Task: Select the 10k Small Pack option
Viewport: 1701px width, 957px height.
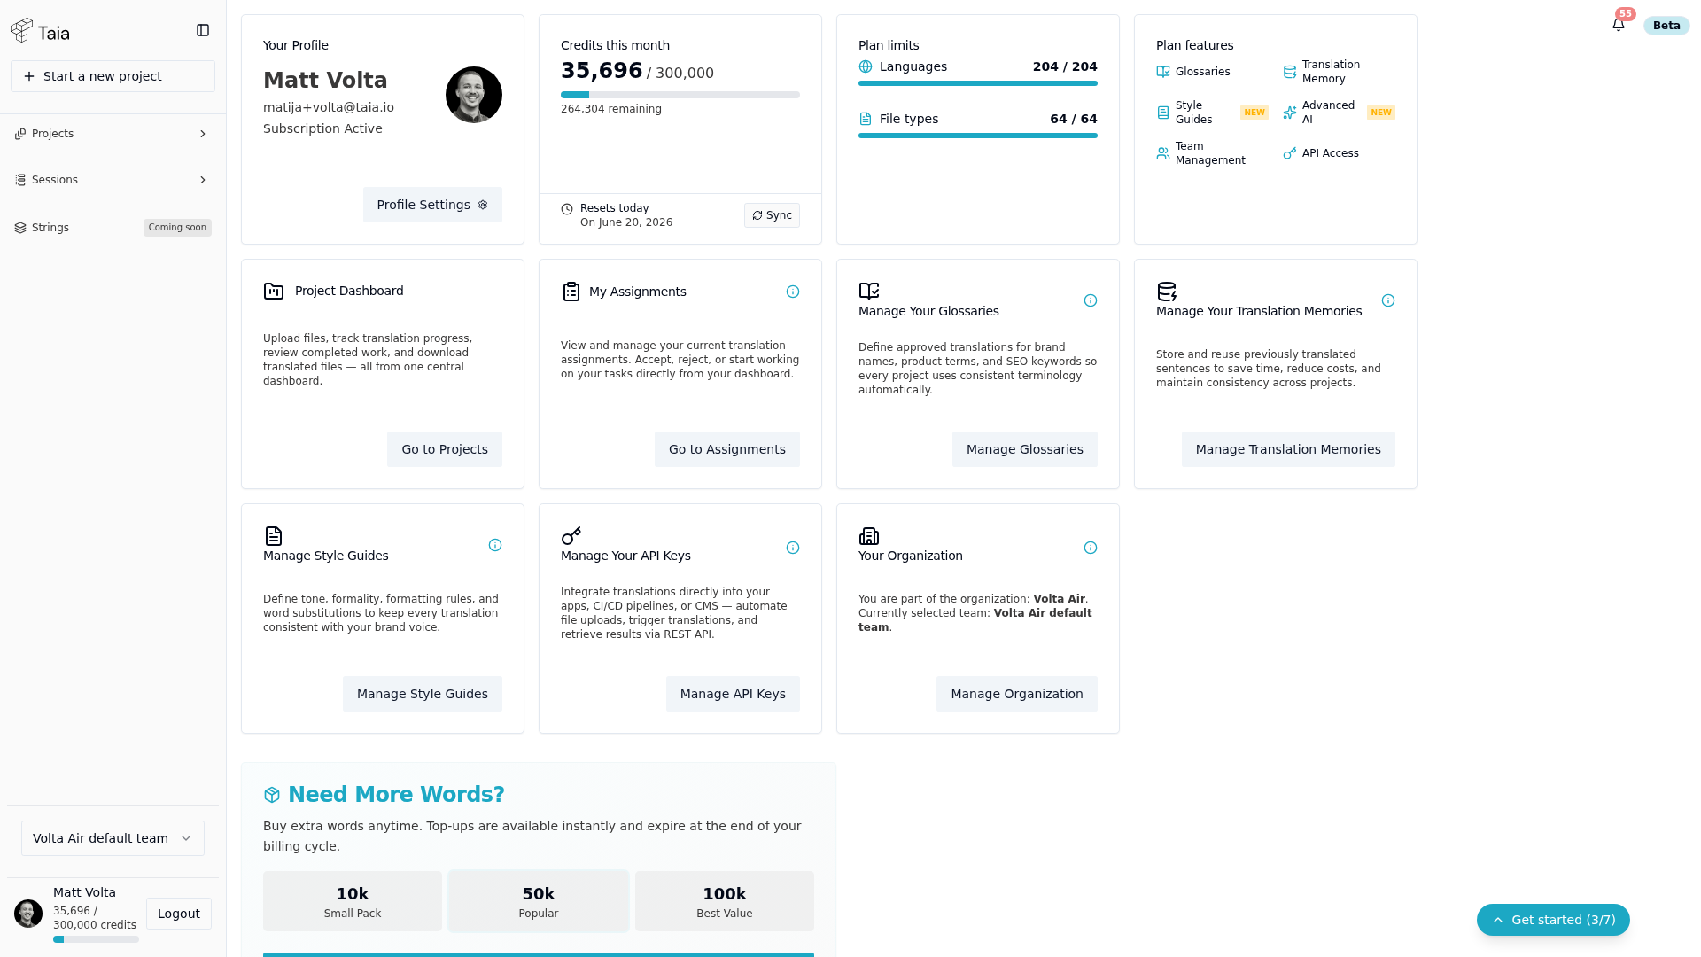Action: coord(353,901)
